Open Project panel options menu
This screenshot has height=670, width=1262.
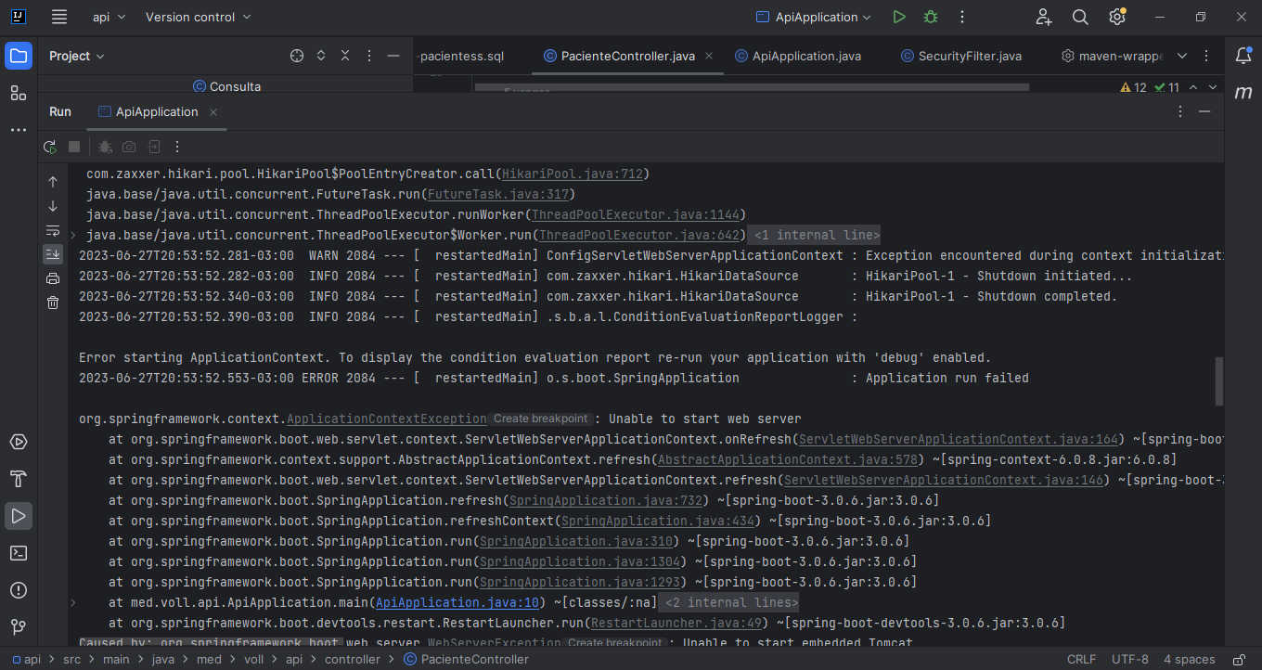click(369, 56)
